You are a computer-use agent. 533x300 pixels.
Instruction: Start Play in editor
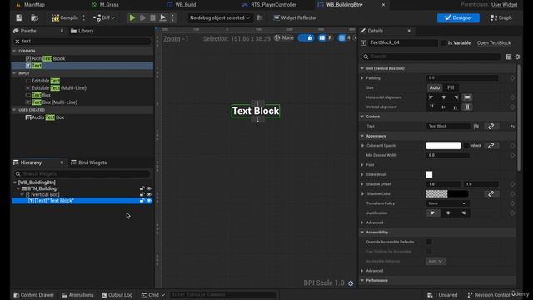[x=132, y=17]
